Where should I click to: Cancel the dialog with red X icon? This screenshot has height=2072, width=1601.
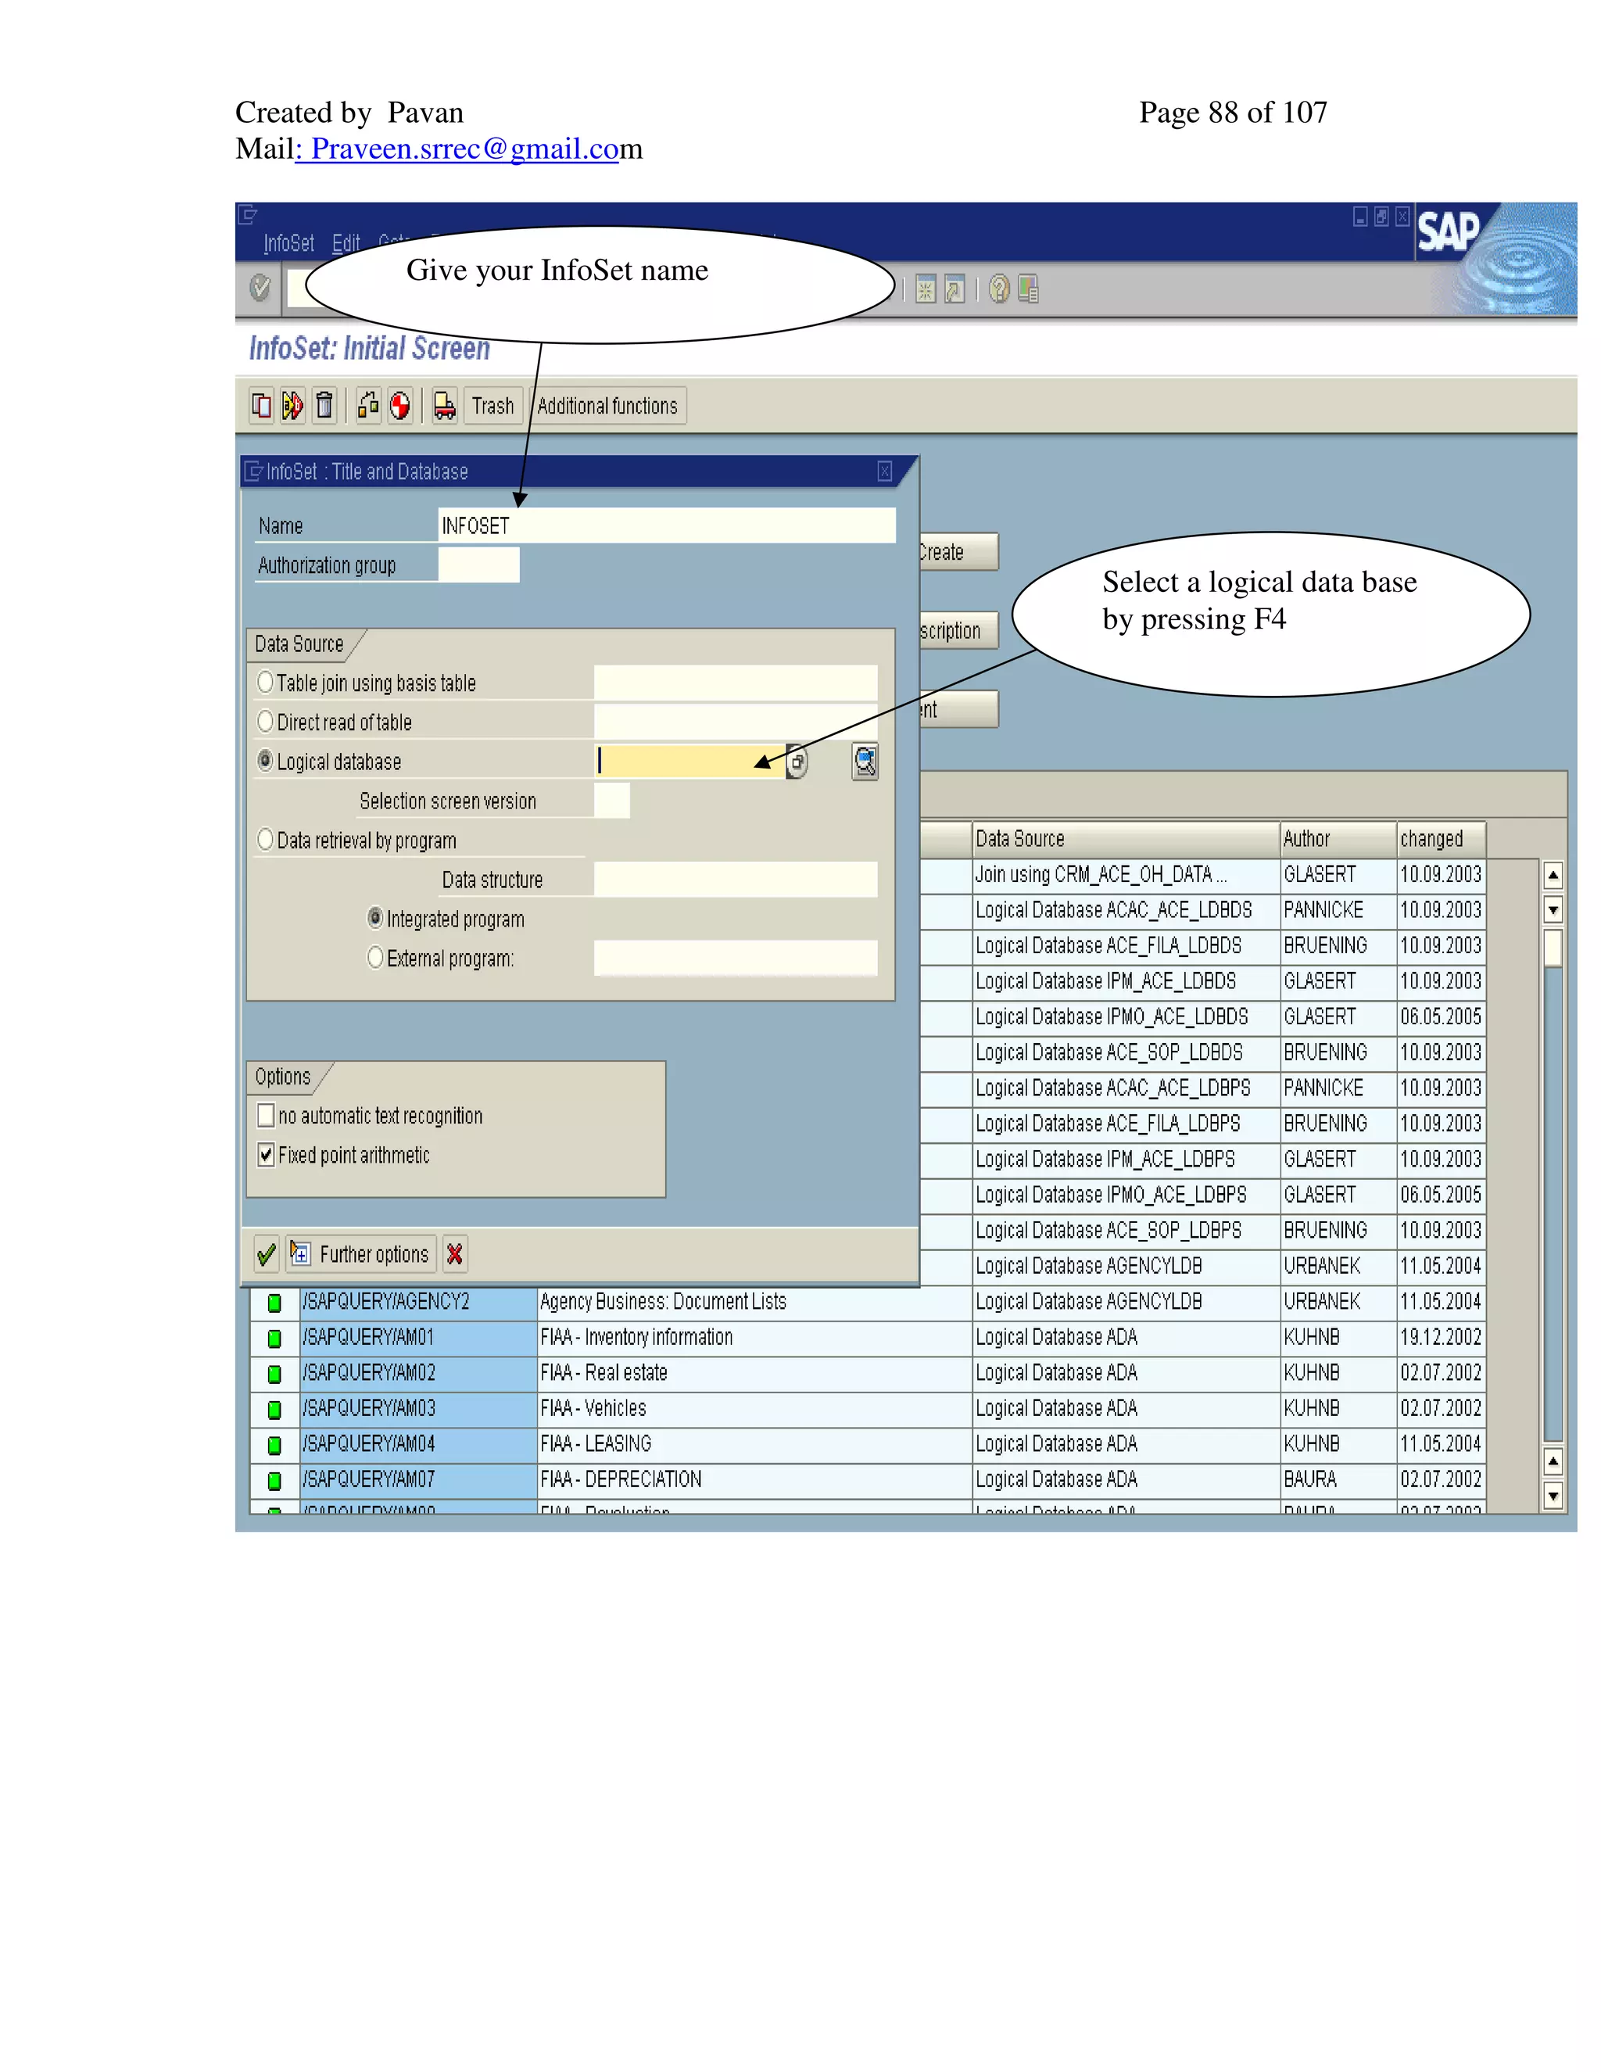455,1254
